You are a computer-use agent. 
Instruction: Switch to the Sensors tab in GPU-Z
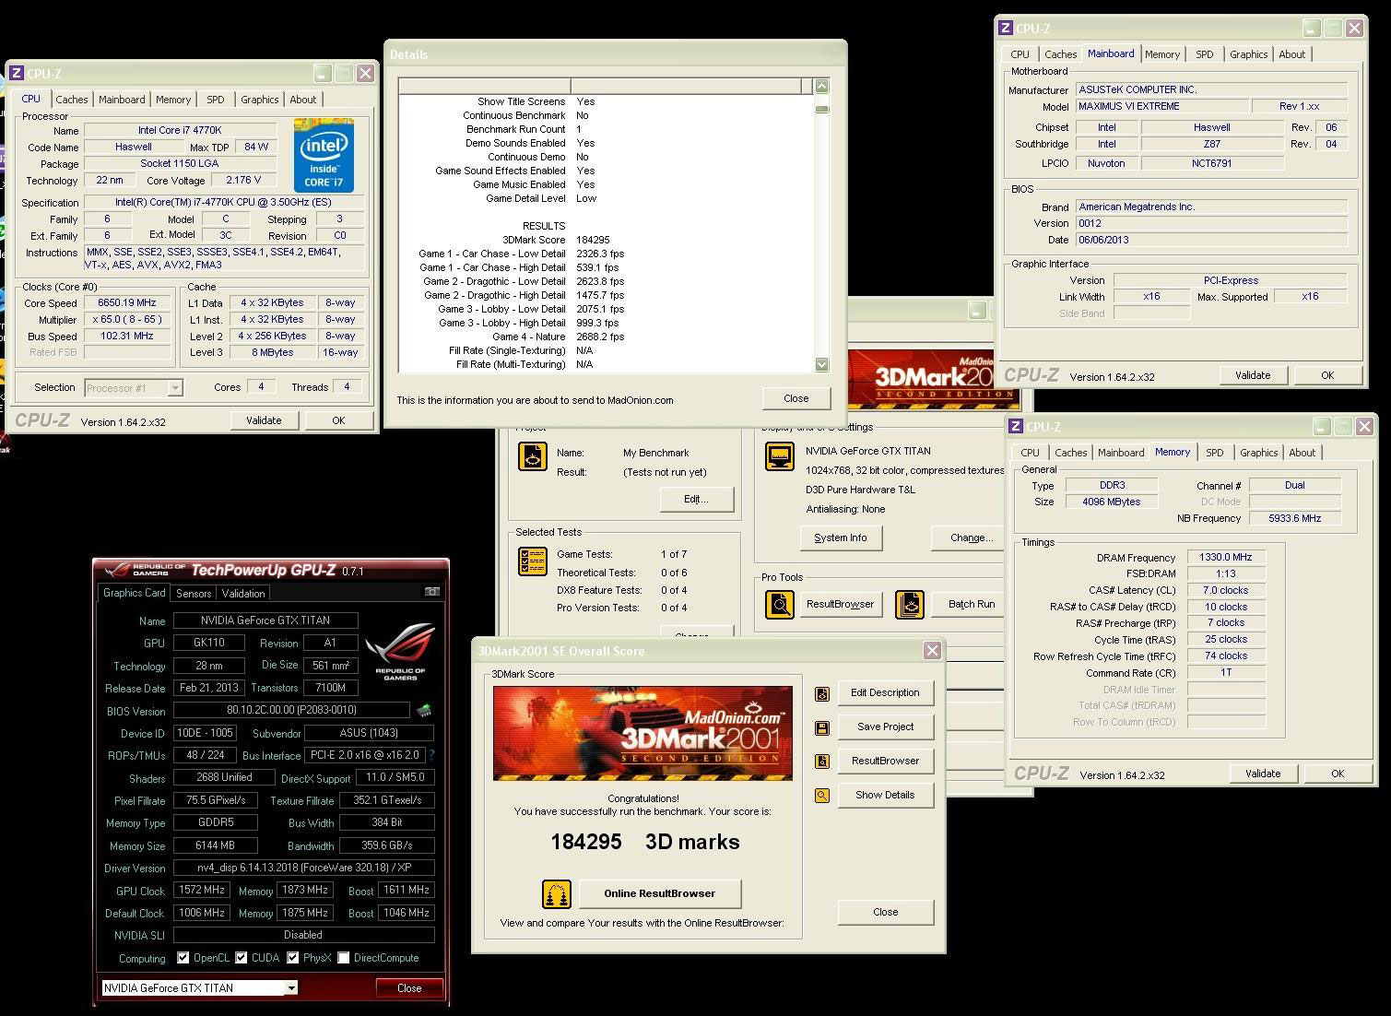coord(194,594)
